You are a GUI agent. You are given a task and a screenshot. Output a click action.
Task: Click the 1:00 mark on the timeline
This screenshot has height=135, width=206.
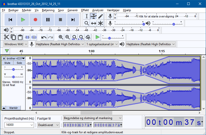tap(91, 51)
